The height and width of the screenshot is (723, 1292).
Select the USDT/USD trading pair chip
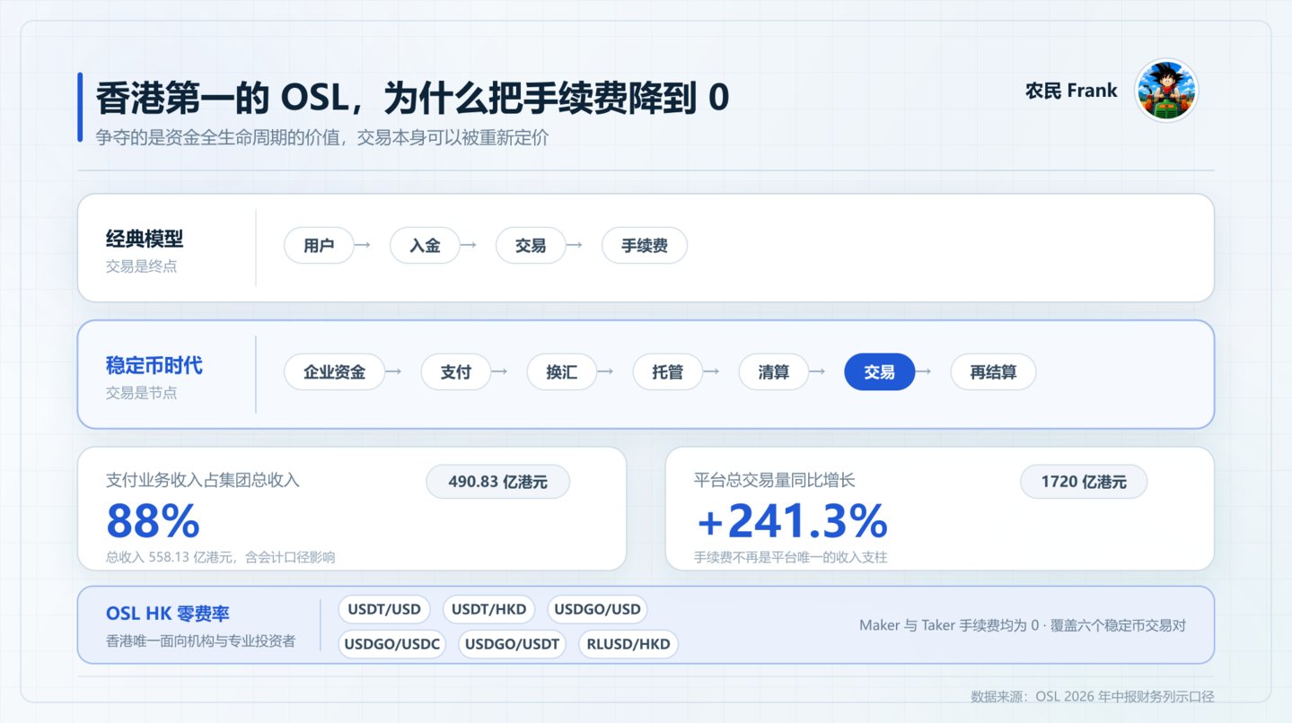pos(384,610)
